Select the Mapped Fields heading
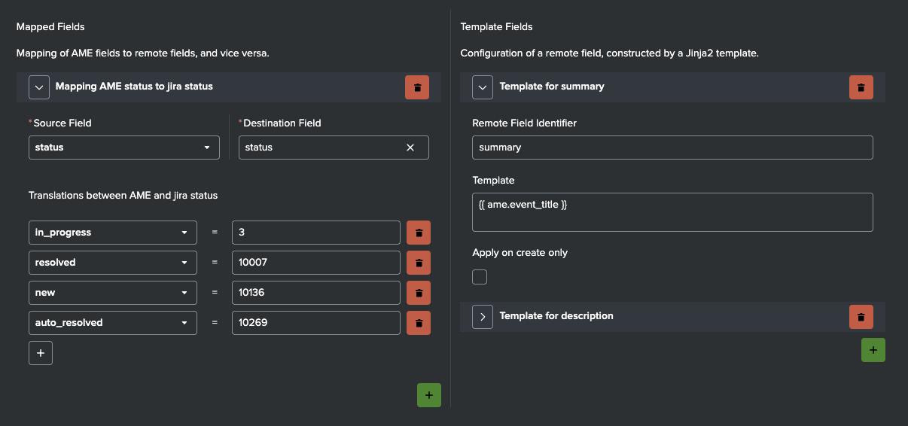This screenshot has height=426, width=908. pyautogui.click(x=50, y=27)
